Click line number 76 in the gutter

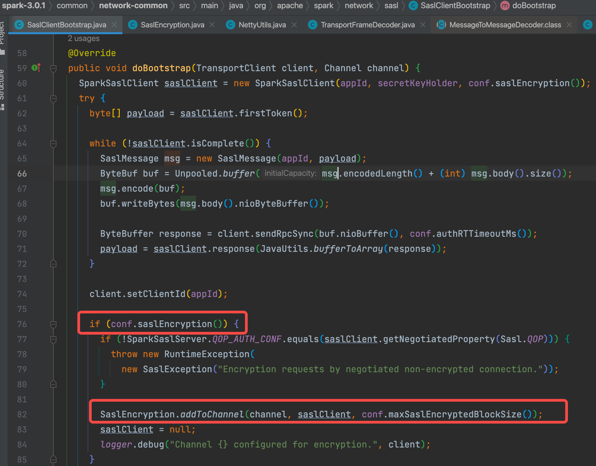tap(22, 324)
